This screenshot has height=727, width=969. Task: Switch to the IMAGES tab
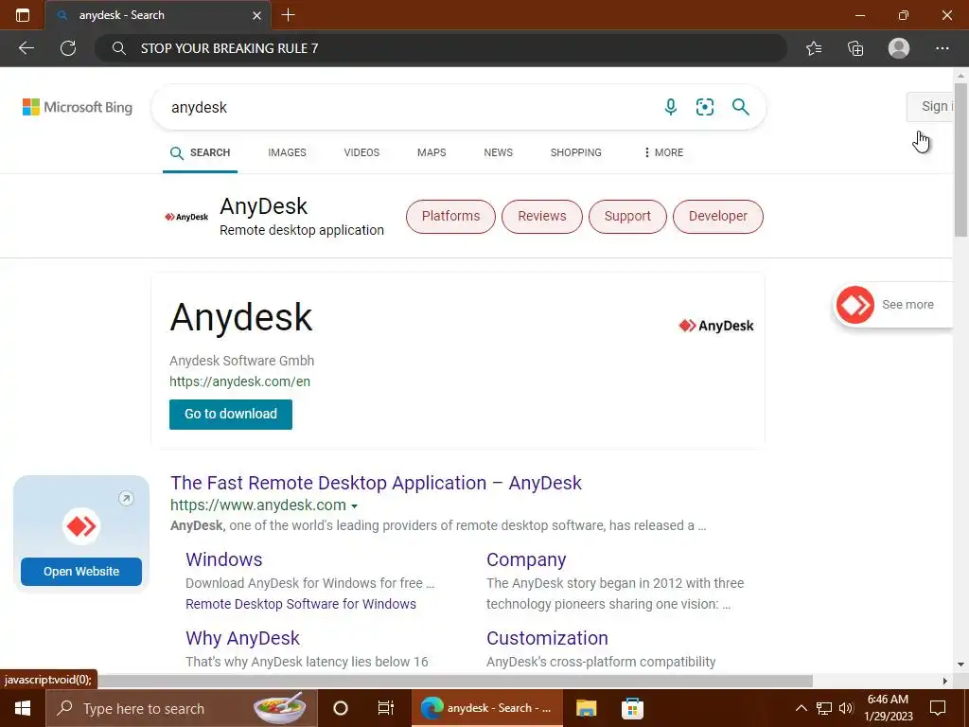287,152
